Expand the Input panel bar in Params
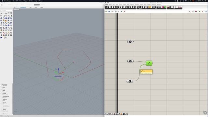The height and width of the screenshot is (117, 208). 156,9
